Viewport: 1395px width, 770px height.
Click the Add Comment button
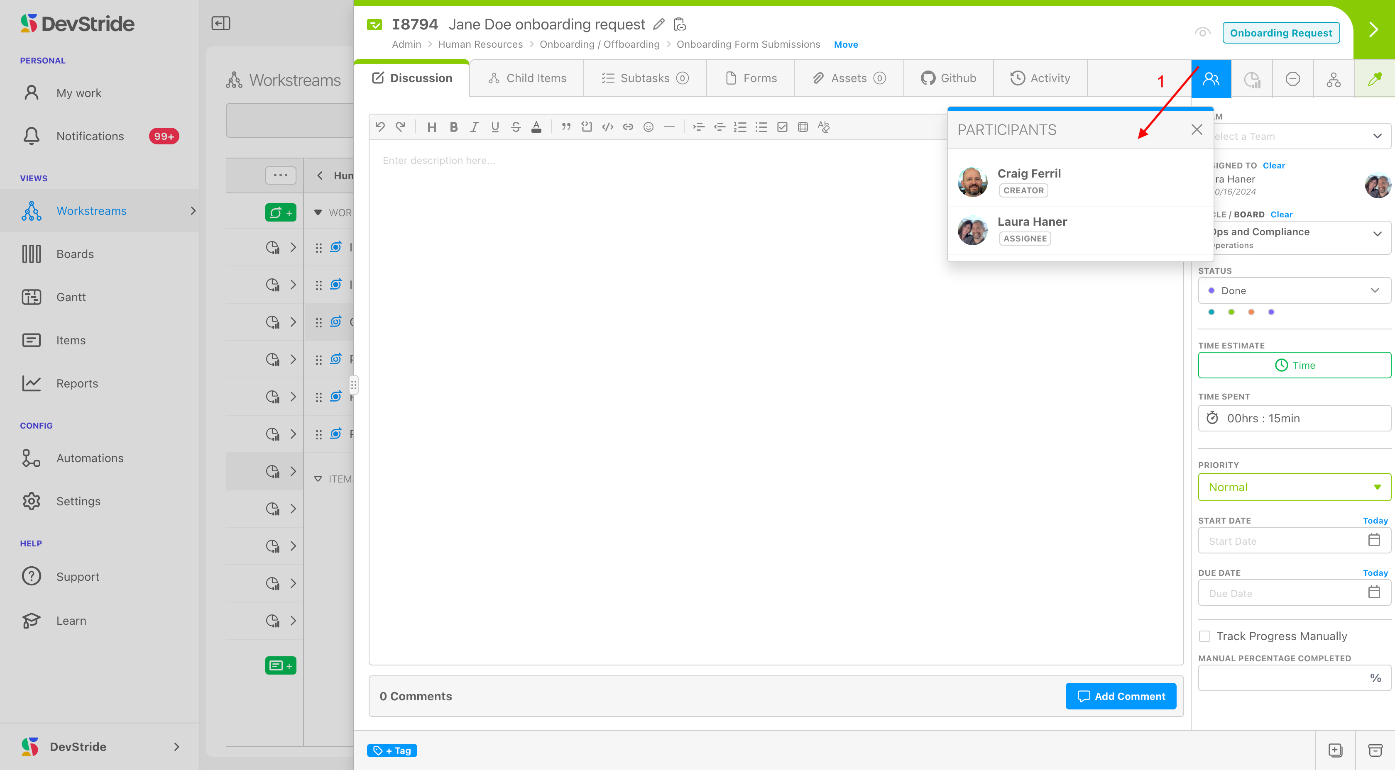click(1121, 697)
